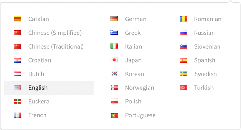Select Italian language entry
The width and height of the screenshot is (241, 130).
(x=133, y=46)
